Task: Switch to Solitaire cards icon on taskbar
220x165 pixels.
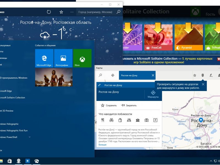Action: point(37,161)
